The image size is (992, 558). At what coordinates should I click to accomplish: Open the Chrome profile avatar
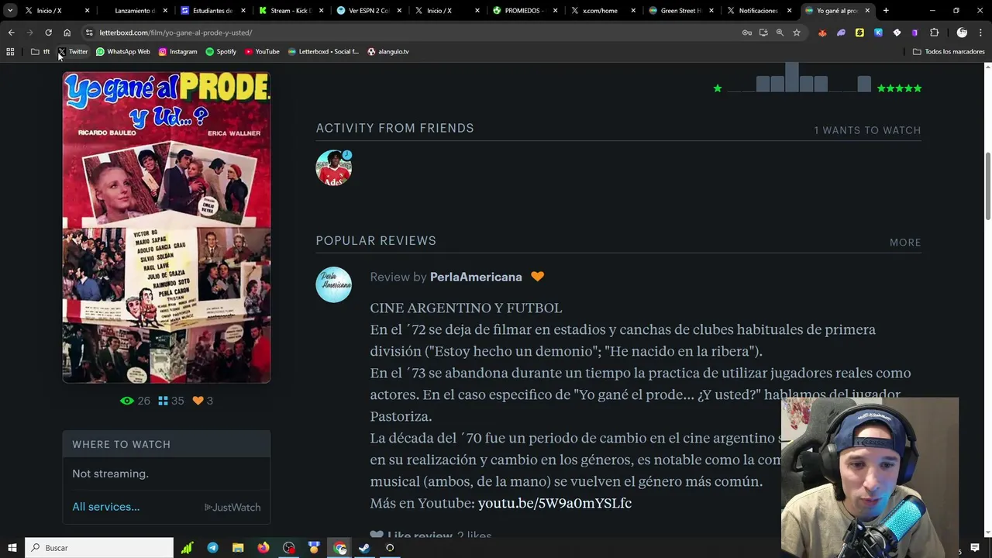click(x=962, y=33)
